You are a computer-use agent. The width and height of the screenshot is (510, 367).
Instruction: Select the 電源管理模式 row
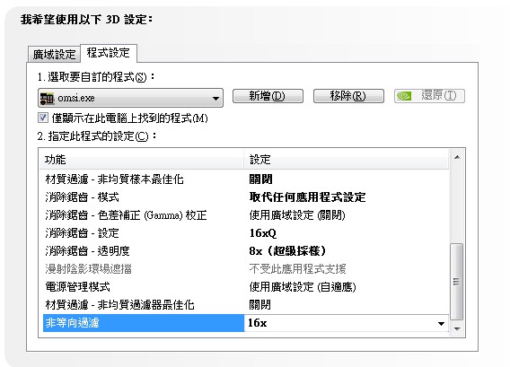(x=246, y=287)
